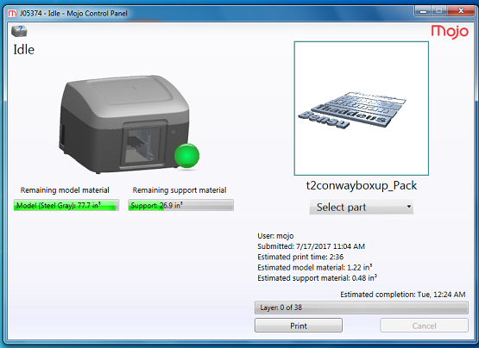Click the Idle status text
479x348 pixels.
pyautogui.click(x=24, y=49)
